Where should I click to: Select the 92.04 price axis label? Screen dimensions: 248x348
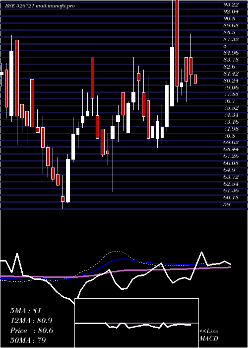coord(231,11)
